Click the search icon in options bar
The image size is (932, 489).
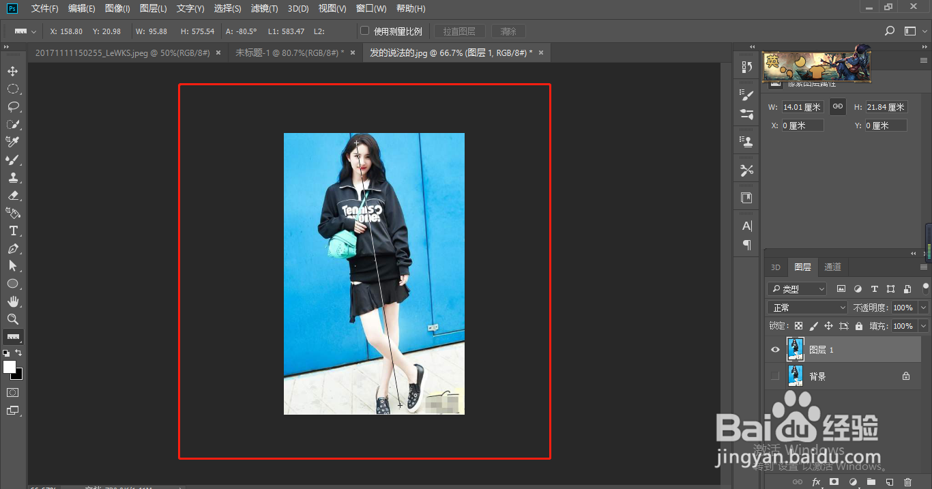pyautogui.click(x=890, y=31)
